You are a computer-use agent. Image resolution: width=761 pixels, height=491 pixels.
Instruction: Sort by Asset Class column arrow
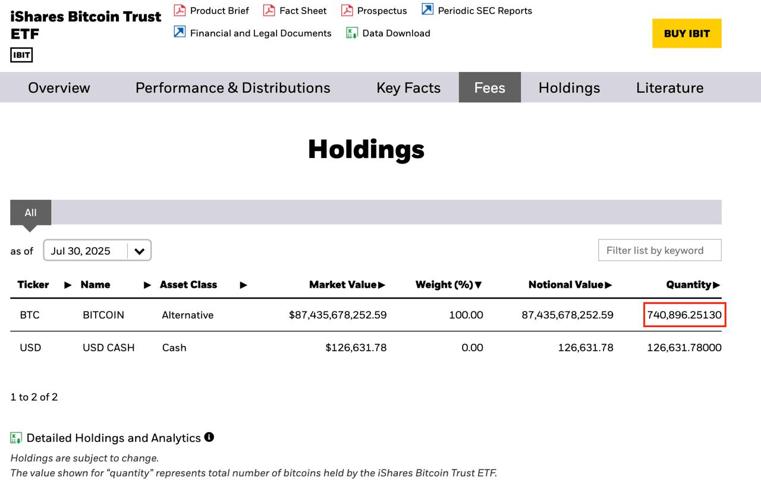pos(243,285)
